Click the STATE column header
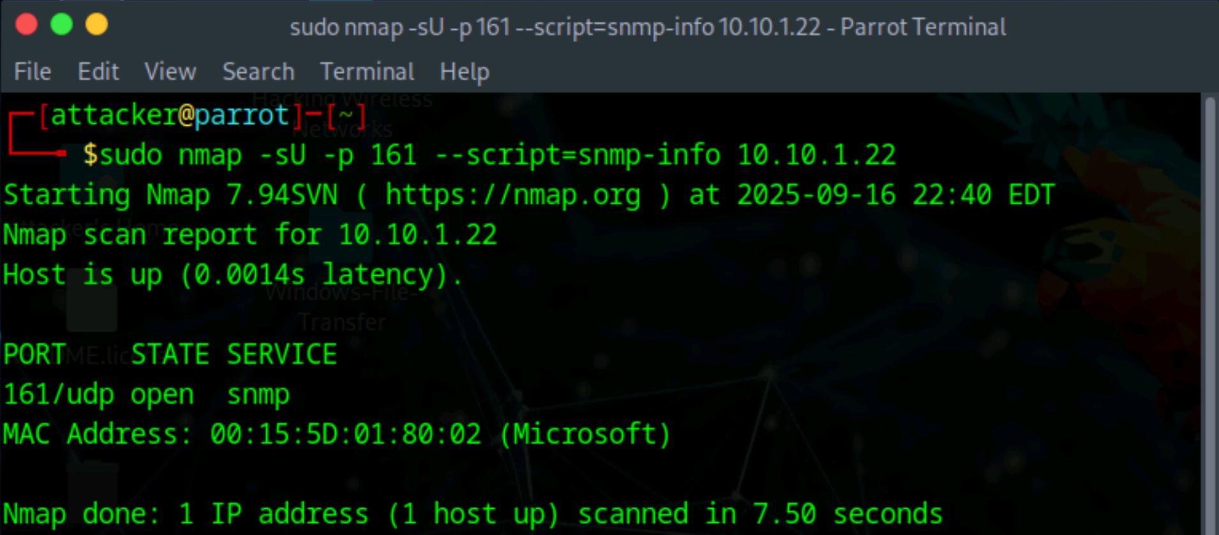This screenshot has height=535, width=1219. click(x=170, y=354)
